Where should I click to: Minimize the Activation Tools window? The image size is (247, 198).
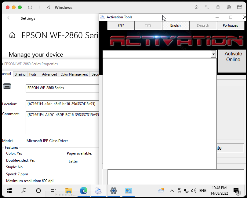[217, 17]
